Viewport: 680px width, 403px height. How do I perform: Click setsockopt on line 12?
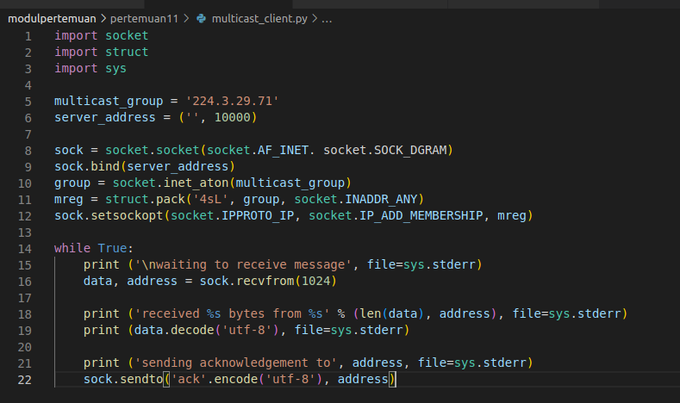point(127,216)
